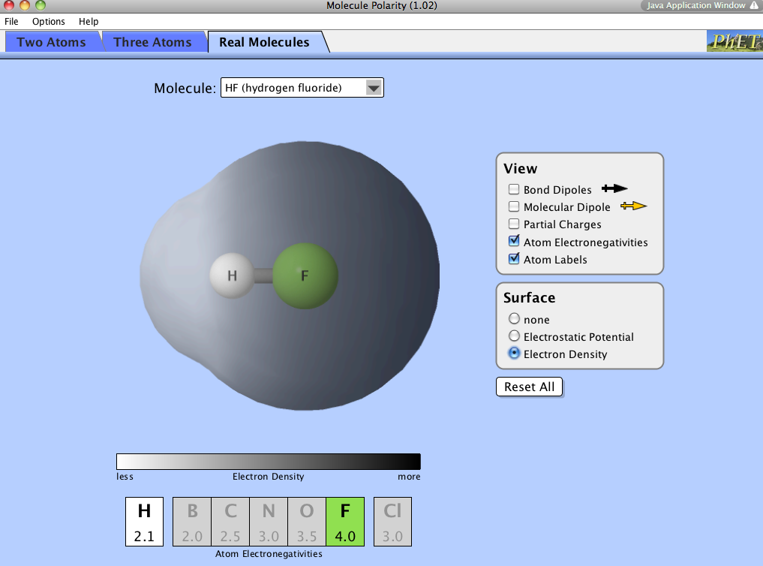
Task: Click the Reset All button
Action: 530,387
